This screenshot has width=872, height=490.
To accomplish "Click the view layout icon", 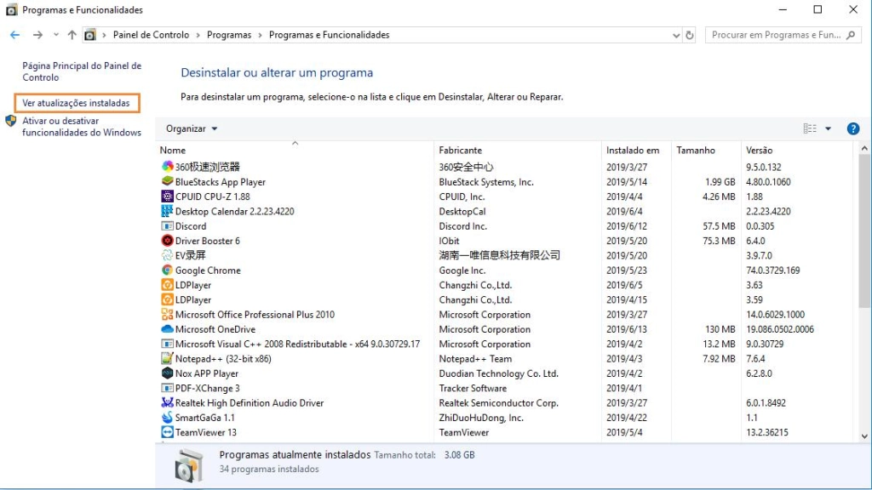I will (810, 128).
